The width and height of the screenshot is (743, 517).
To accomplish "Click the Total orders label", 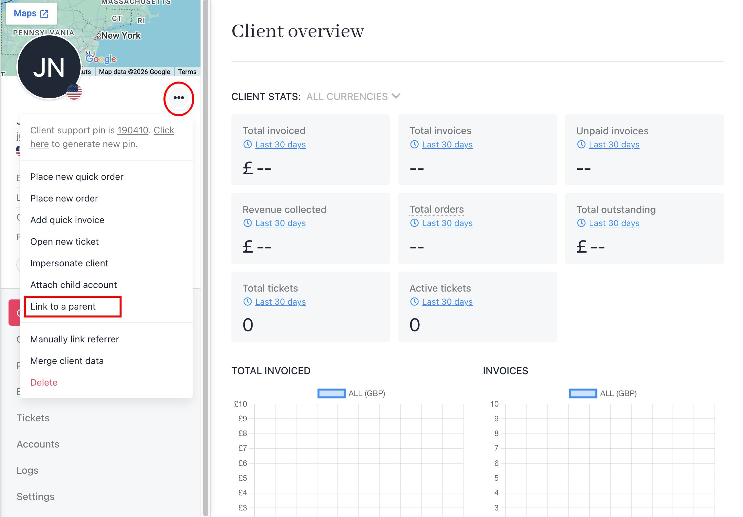I will point(436,209).
